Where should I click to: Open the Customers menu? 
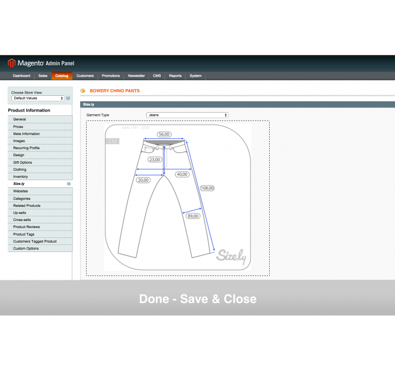point(85,76)
